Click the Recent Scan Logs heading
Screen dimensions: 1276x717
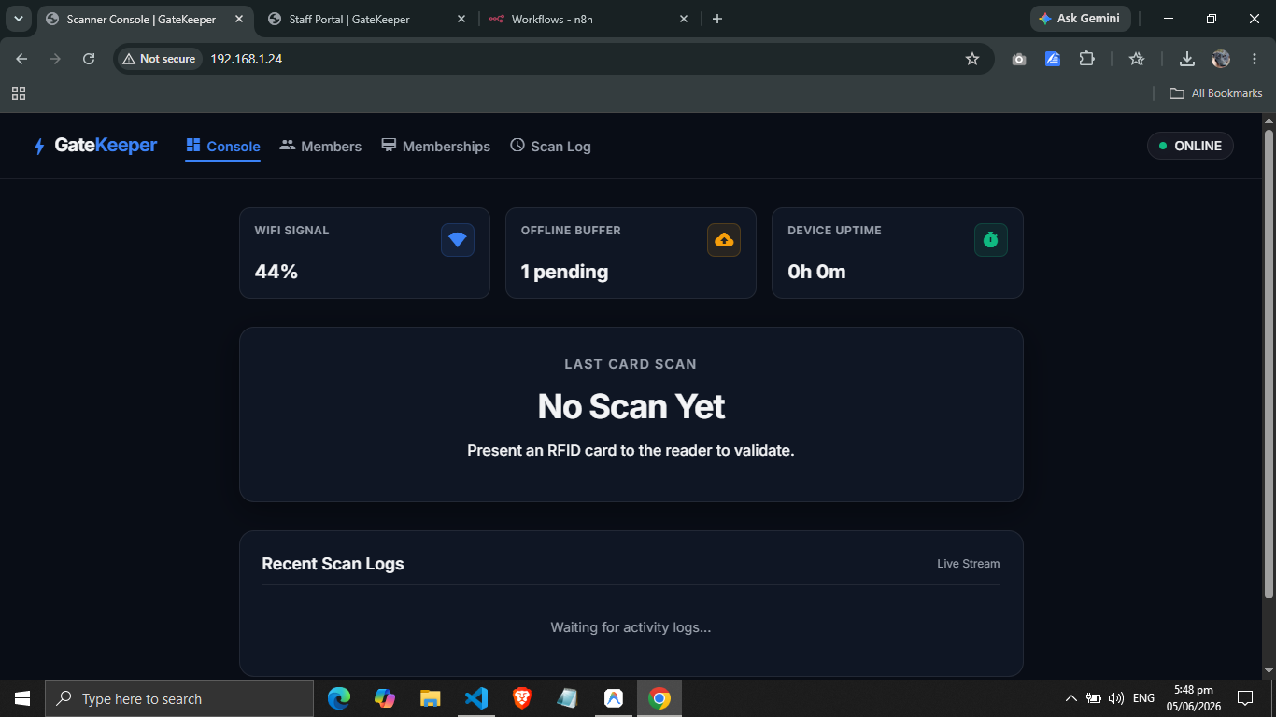coord(333,564)
